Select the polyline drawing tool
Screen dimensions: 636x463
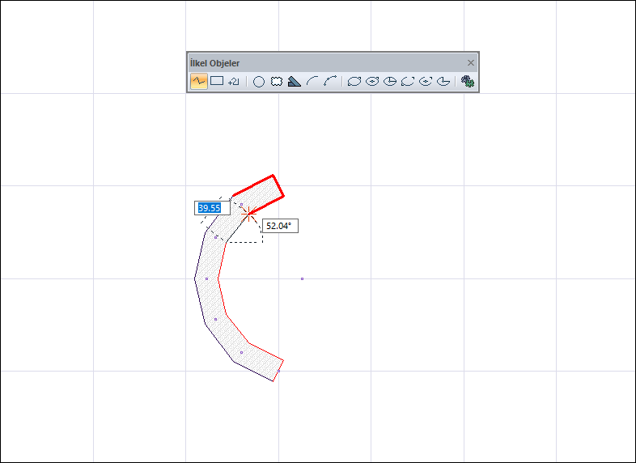click(199, 82)
